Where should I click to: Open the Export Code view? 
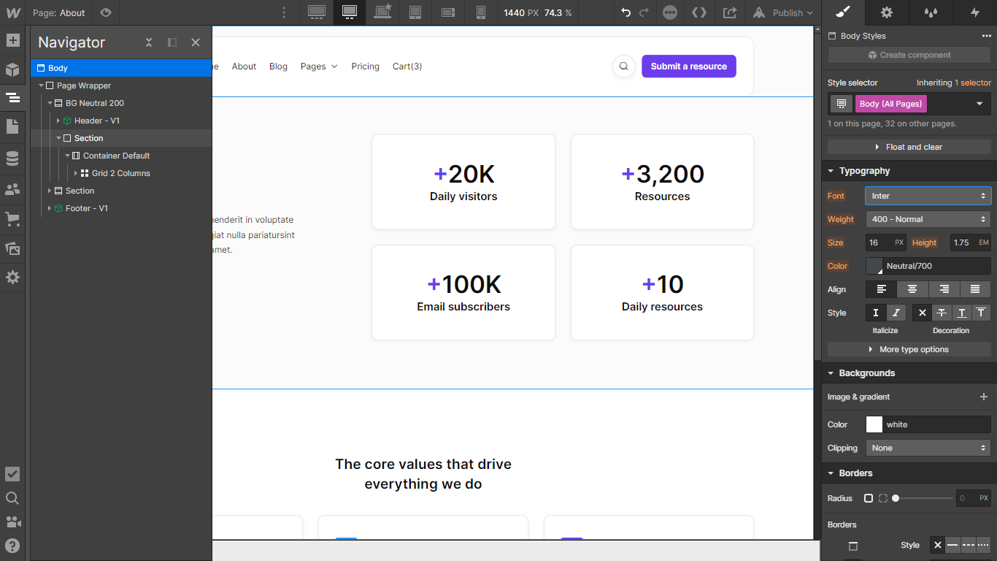pyautogui.click(x=699, y=12)
